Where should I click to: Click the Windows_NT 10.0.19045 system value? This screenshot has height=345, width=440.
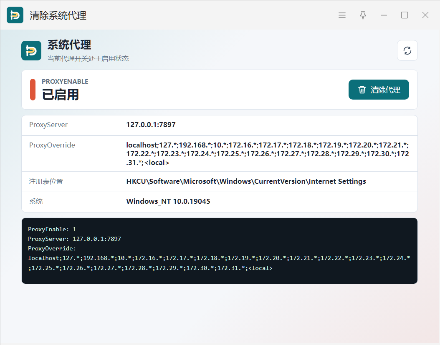click(x=168, y=201)
